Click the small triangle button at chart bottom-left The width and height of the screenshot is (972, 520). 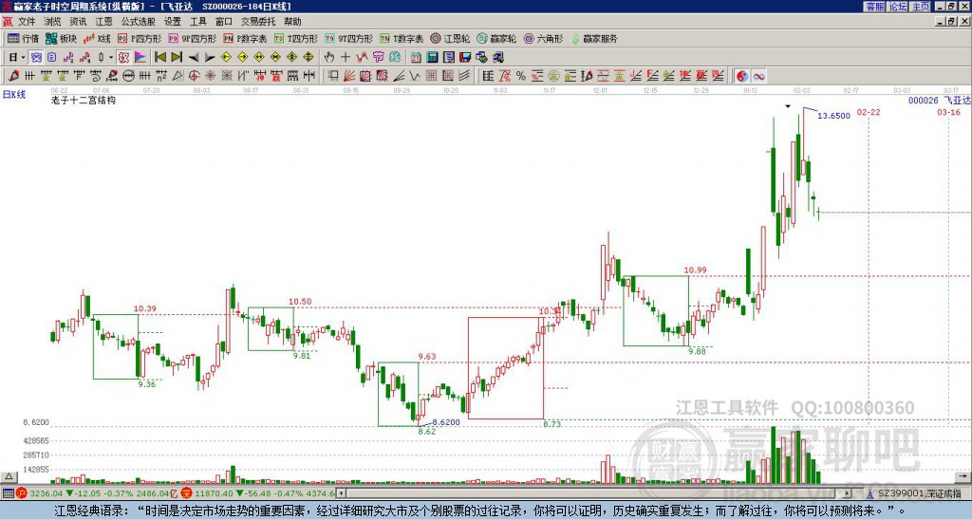pyautogui.click(x=8, y=476)
